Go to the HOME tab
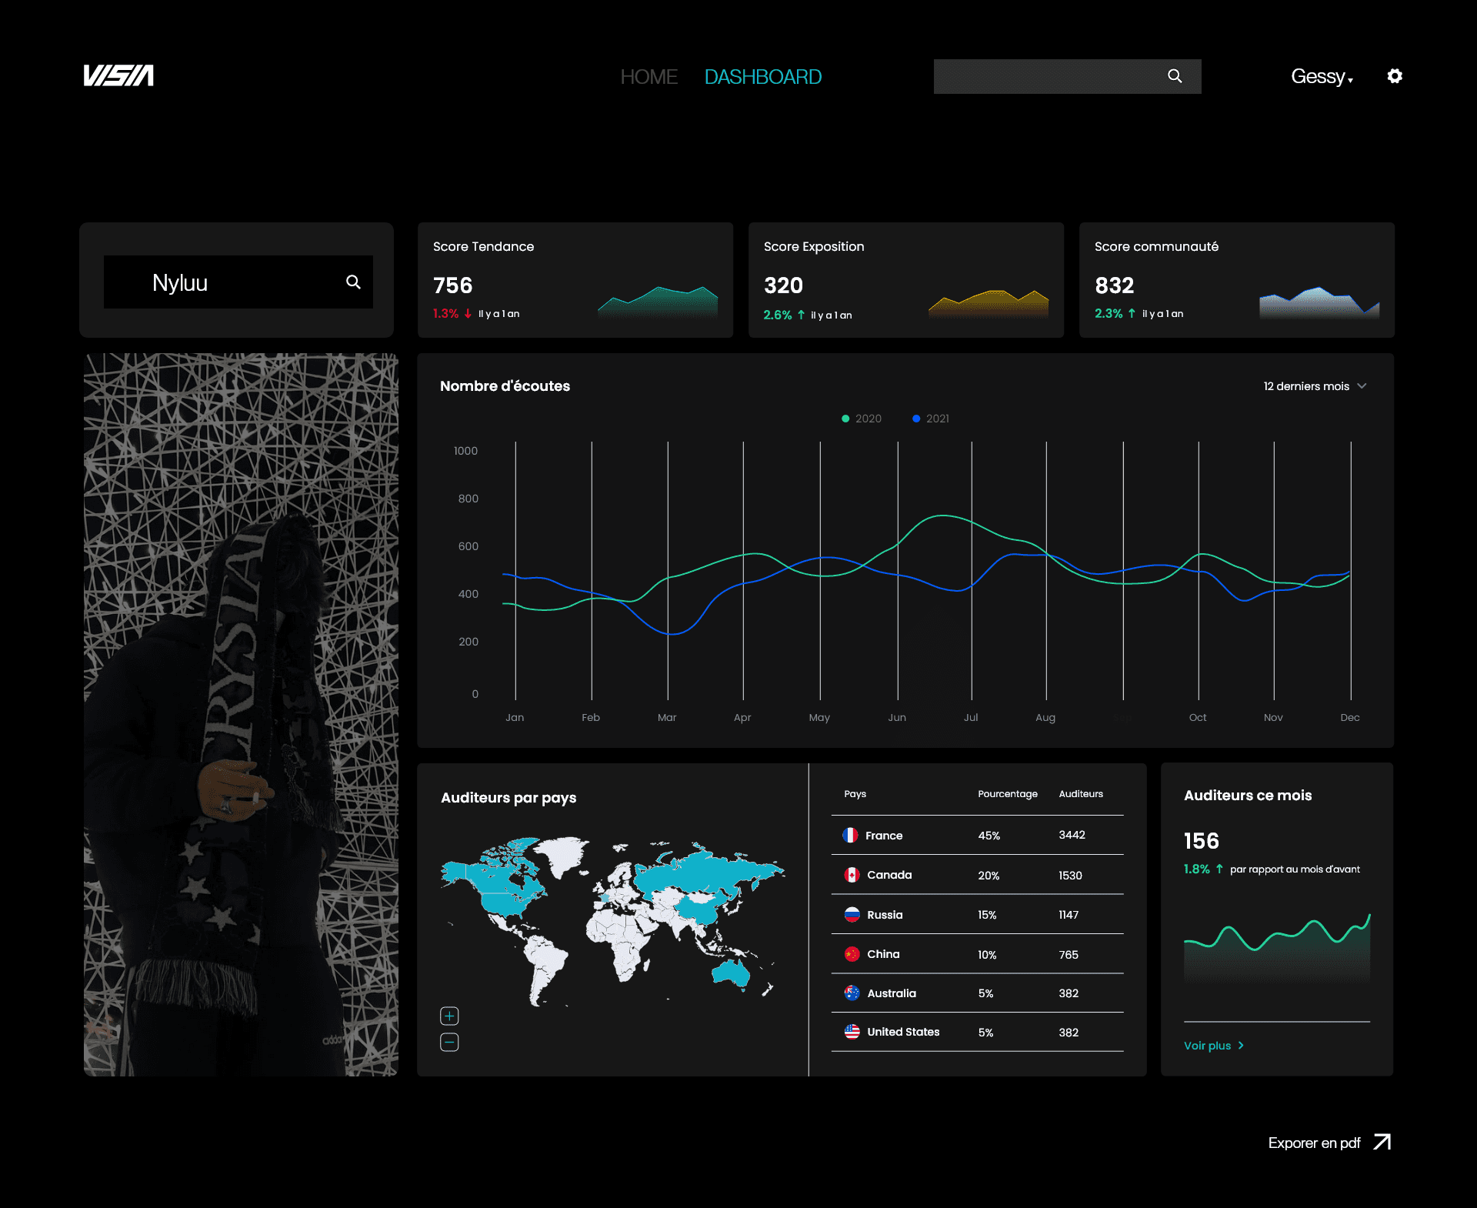Image resolution: width=1477 pixels, height=1208 pixels. tap(648, 77)
